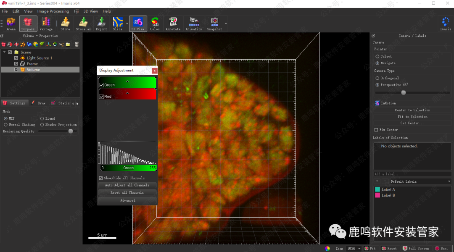Enable the Fix Center checkbox
Image resolution: width=454 pixels, height=252 pixels.
pyautogui.click(x=376, y=130)
